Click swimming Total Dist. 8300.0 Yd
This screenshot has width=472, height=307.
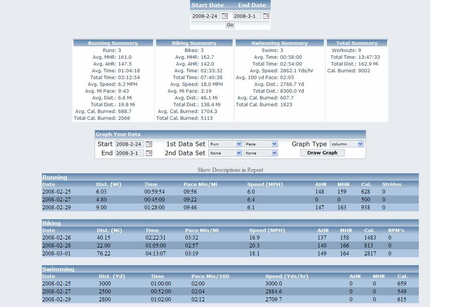(x=292, y=91)
